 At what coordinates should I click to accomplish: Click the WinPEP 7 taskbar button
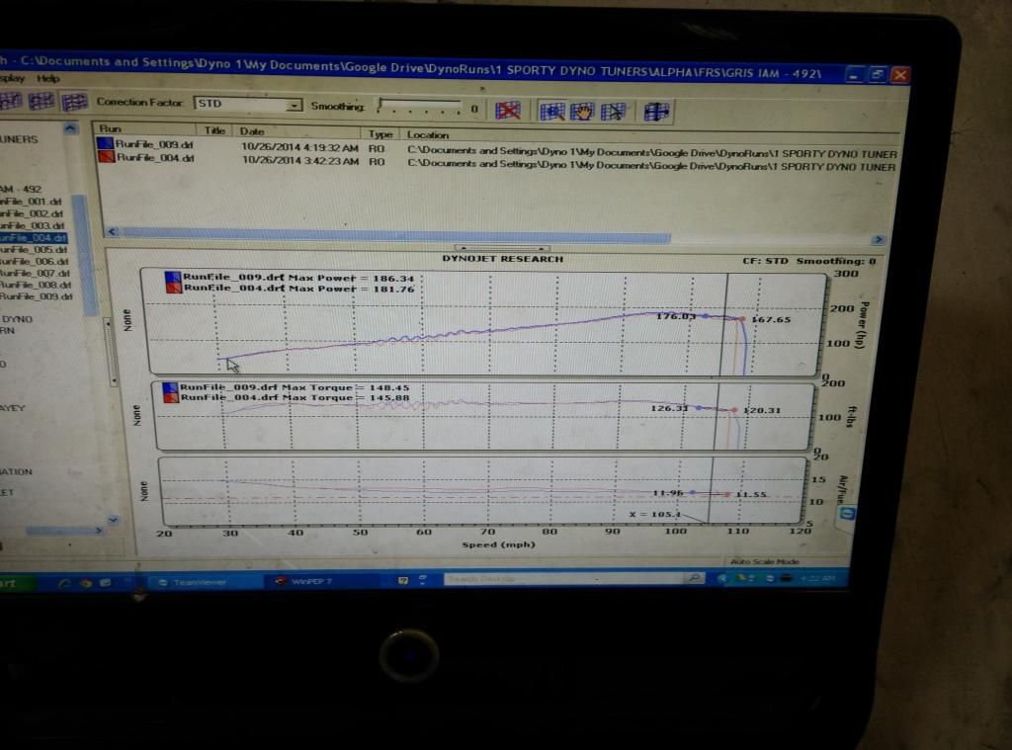(316, 581)
